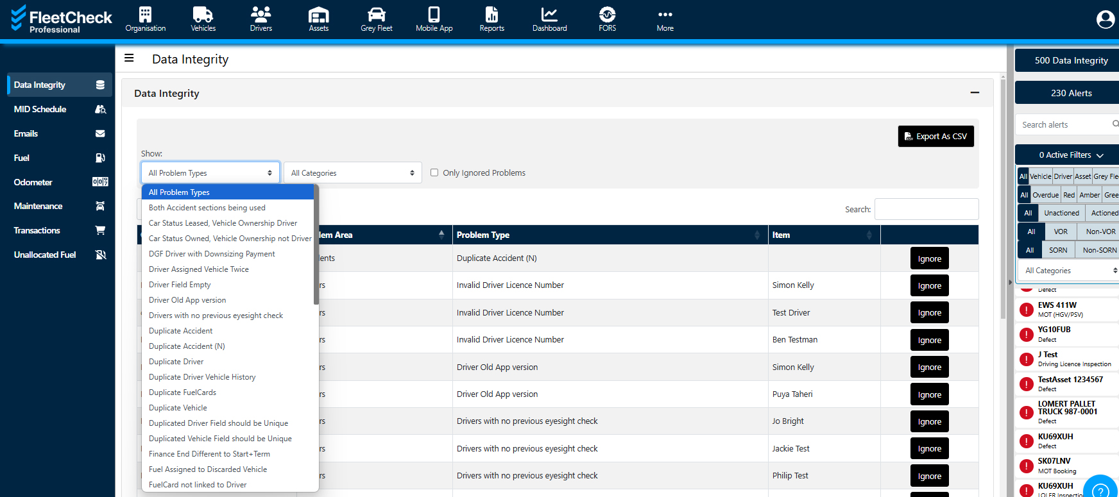Screen dimensions: 1119x497
Task: Open the FORS icon
Action: coord(607,14)
